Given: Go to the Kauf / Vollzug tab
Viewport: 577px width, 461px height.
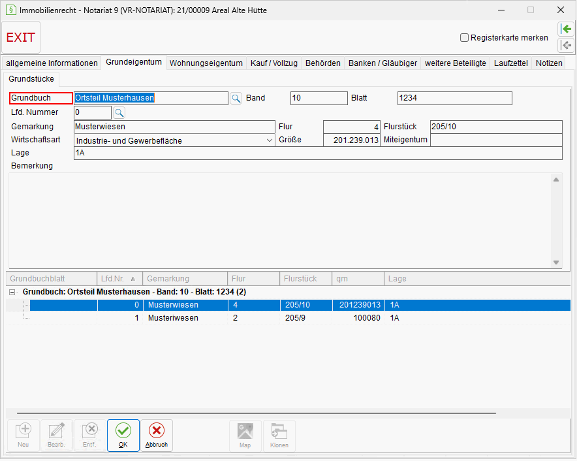Looking at the screenshot, I should click(274, 63).
